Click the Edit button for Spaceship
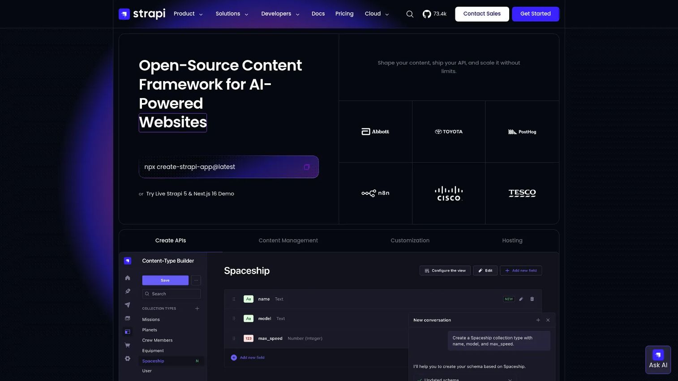 pos(485,270)
